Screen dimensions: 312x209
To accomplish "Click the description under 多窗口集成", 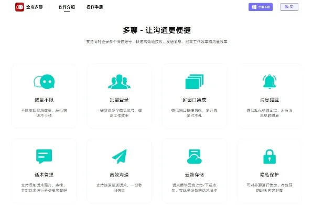I will coord(195,113).
